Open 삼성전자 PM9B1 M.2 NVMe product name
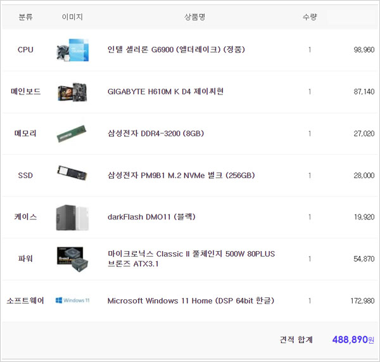This screenshot has height=362, width=380. [x=181, y=176]
